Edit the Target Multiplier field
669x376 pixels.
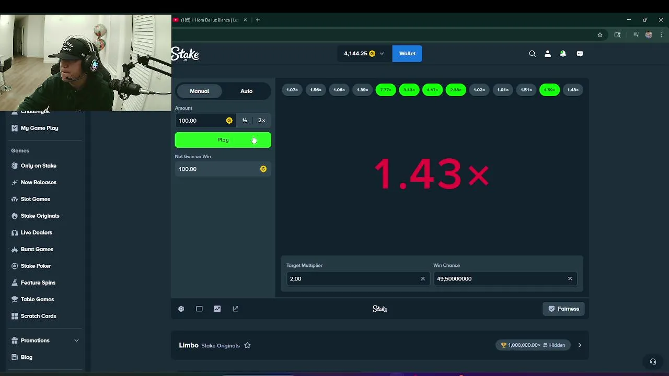coord(358,278)
